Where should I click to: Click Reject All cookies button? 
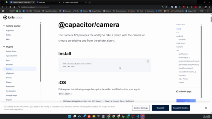click(x=160, y=108)
